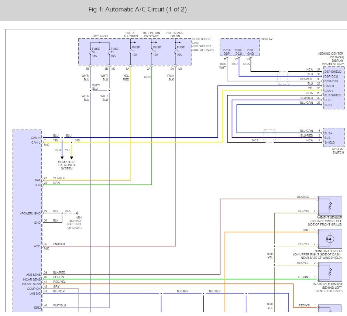The width and height of the screenshot is (347, 316).
Task: Click the 'INCAR SENS' pin 40 terminal
Action: pyautogui.click(x=32, y=279)
